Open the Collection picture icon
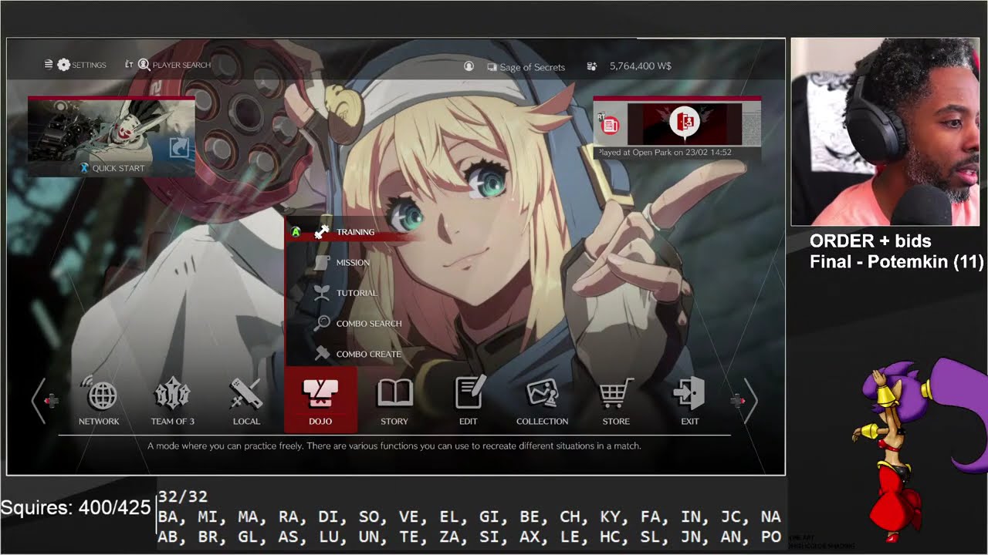This screenshot has height=555, width=988. [x=543, y=394]
